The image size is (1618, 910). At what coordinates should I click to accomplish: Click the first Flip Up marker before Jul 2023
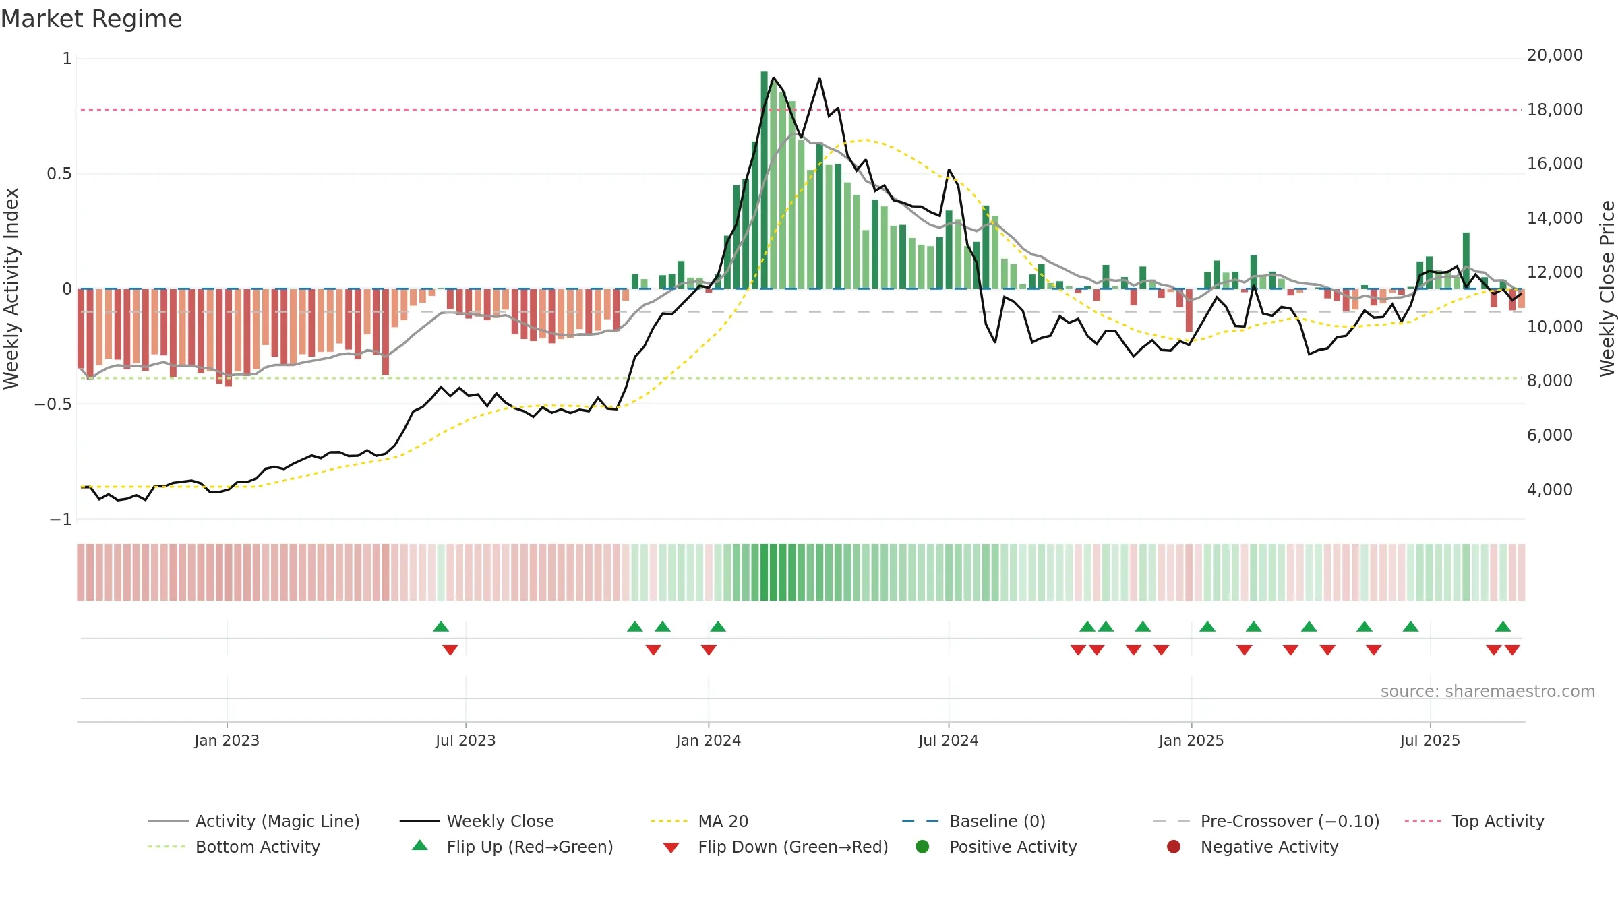(441, 627)
